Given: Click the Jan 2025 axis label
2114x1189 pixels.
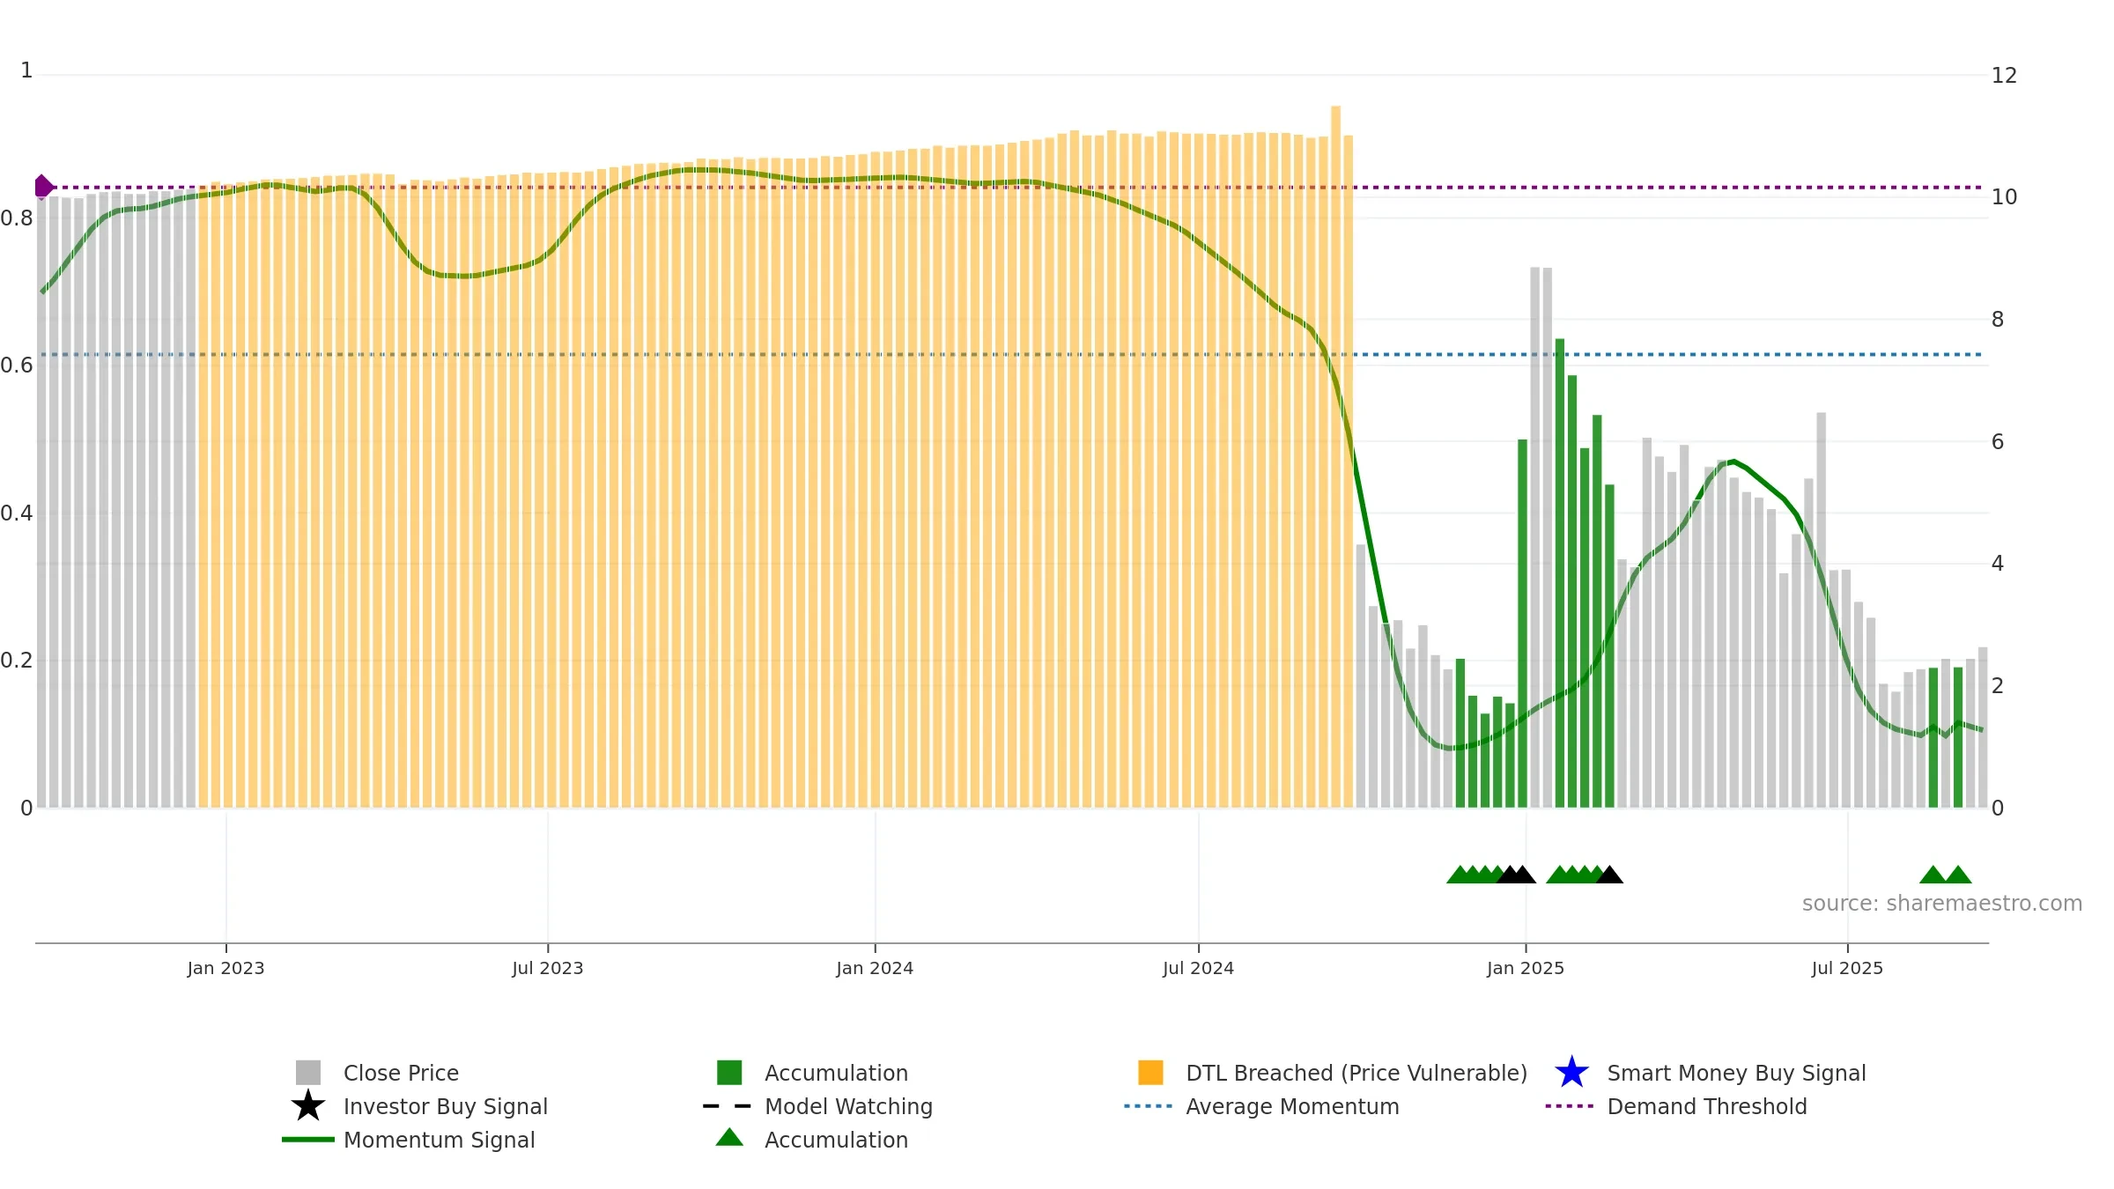Looking at the screenshot, I should [x=1526, y=968].
